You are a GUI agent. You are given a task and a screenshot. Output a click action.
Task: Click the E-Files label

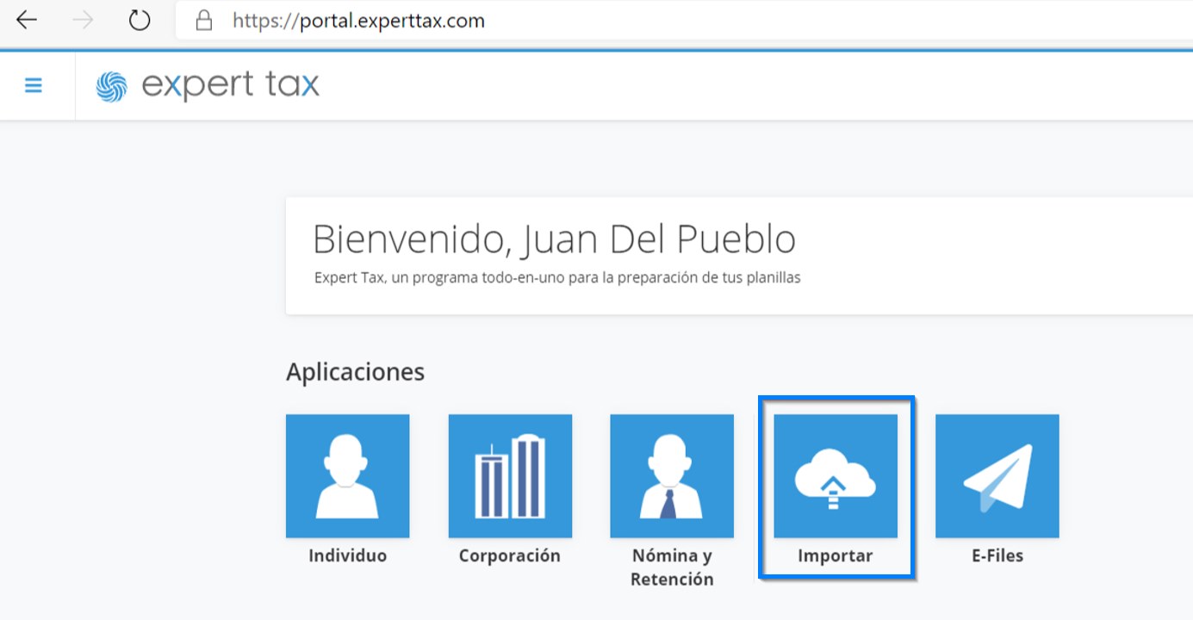[997, 555]
